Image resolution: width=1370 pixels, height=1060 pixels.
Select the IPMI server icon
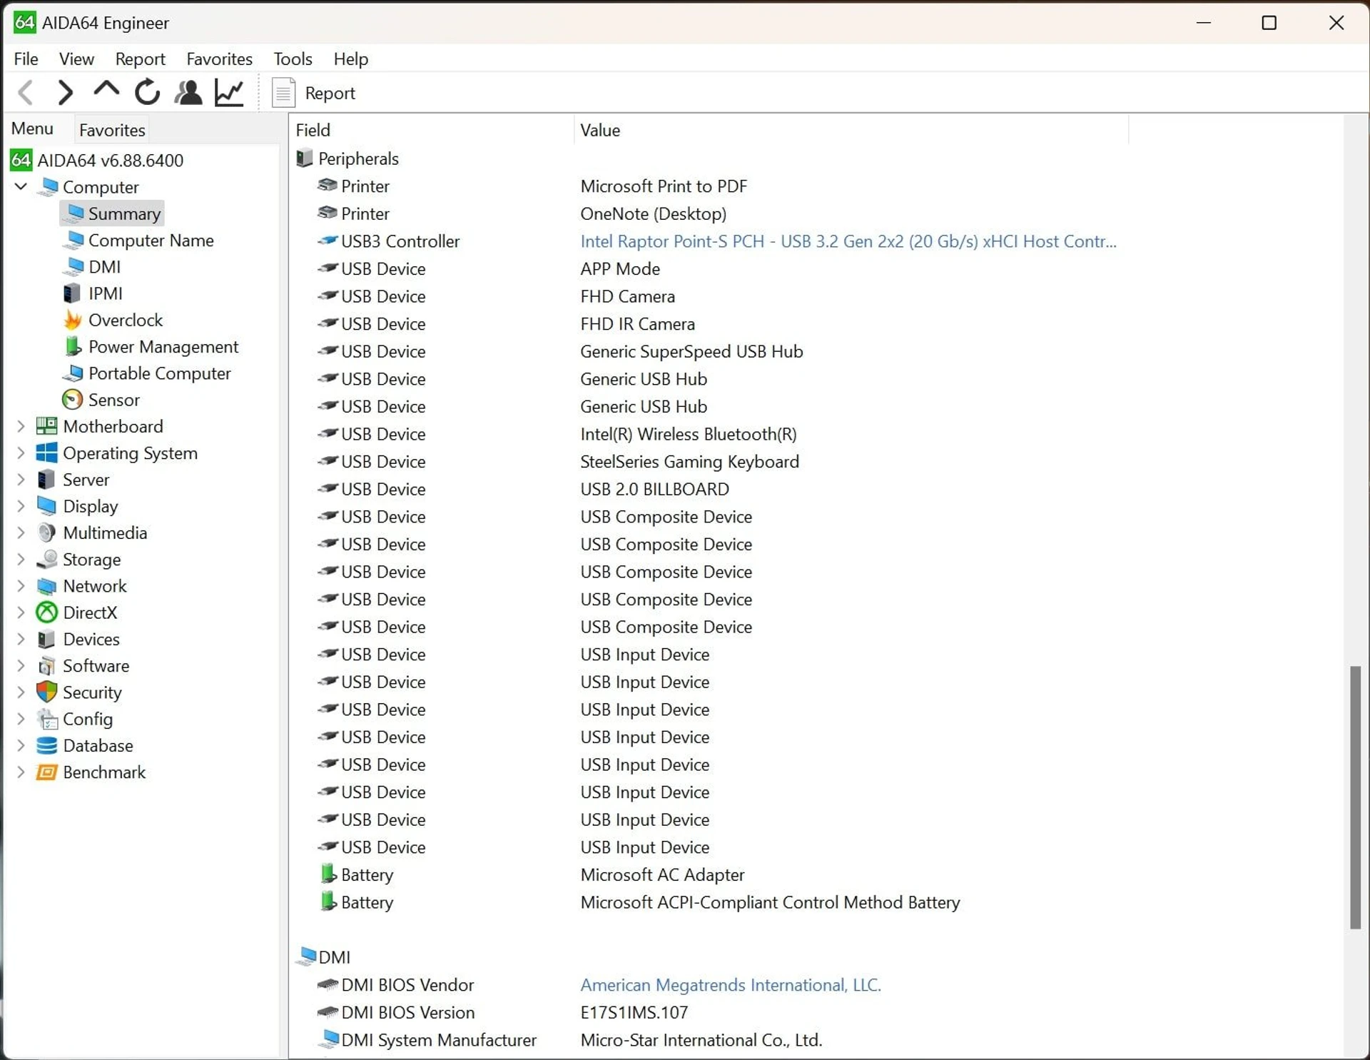71,293
